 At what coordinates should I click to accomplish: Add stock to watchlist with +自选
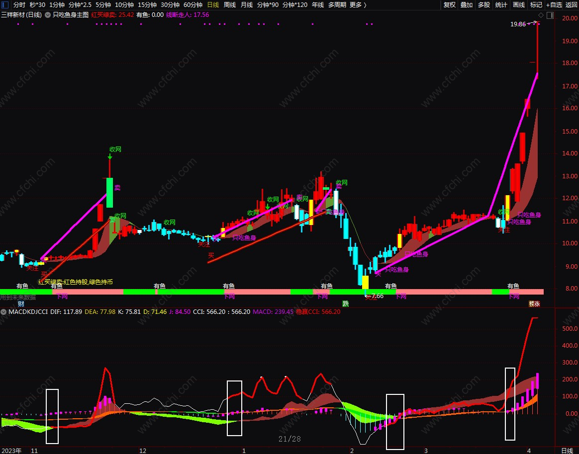click(x=554, y=5)
